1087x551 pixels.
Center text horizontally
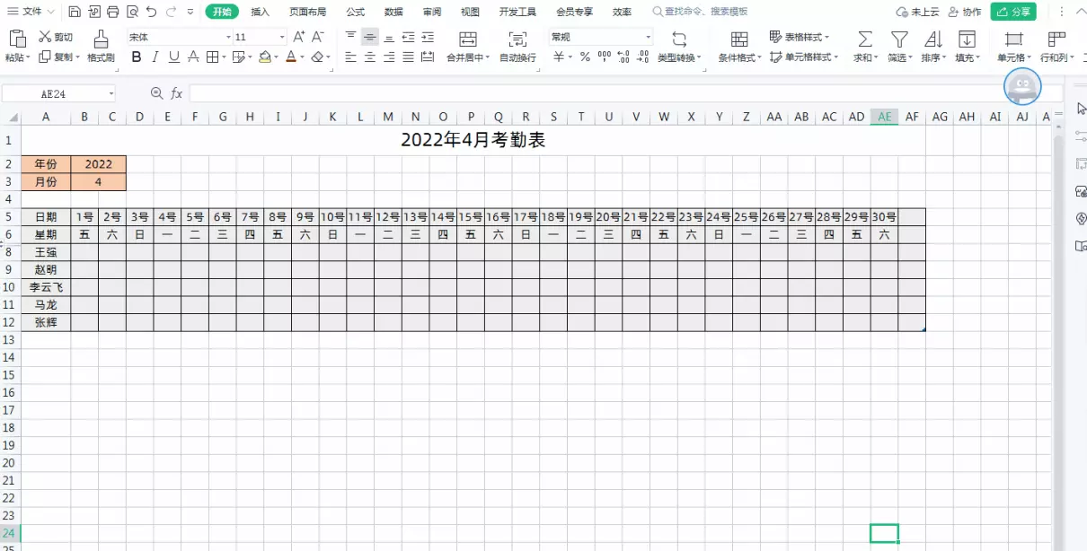[x=370, y=57]
